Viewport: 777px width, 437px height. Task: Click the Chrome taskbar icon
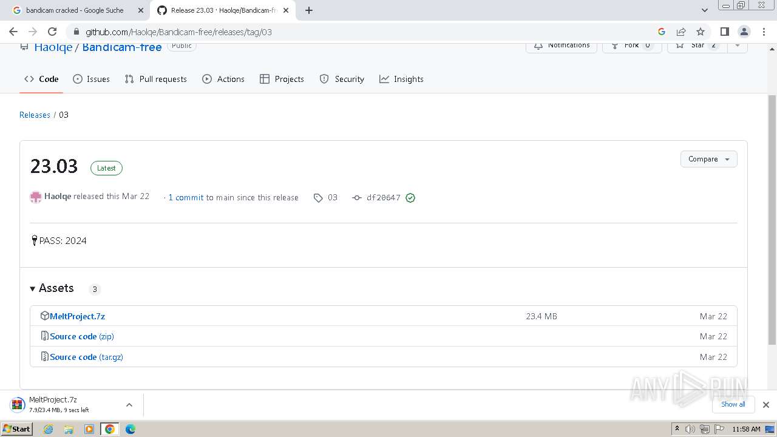[x=110, y=429]
